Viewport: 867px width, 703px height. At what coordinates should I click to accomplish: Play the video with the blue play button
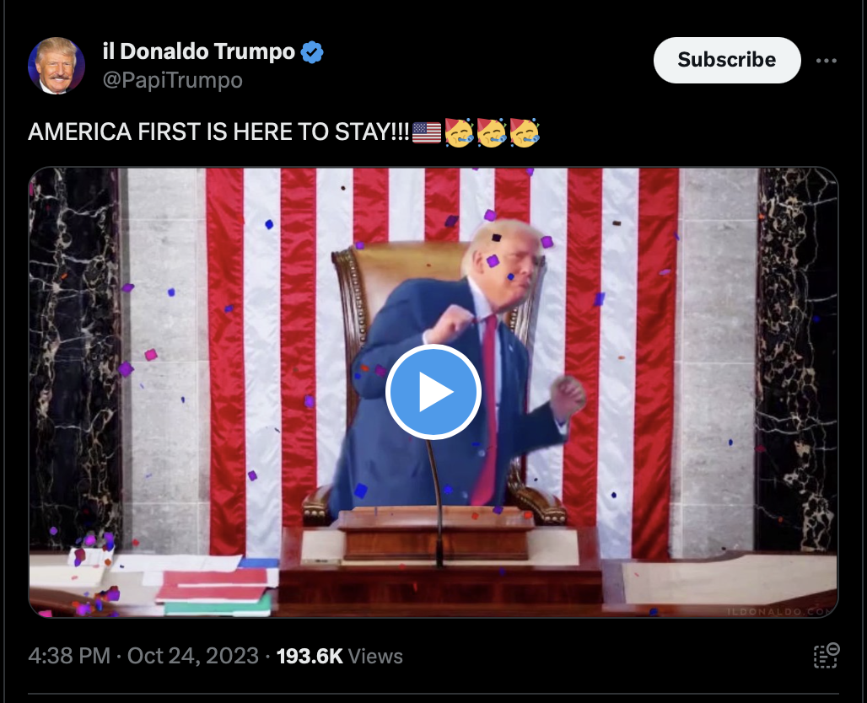[433, 392]
